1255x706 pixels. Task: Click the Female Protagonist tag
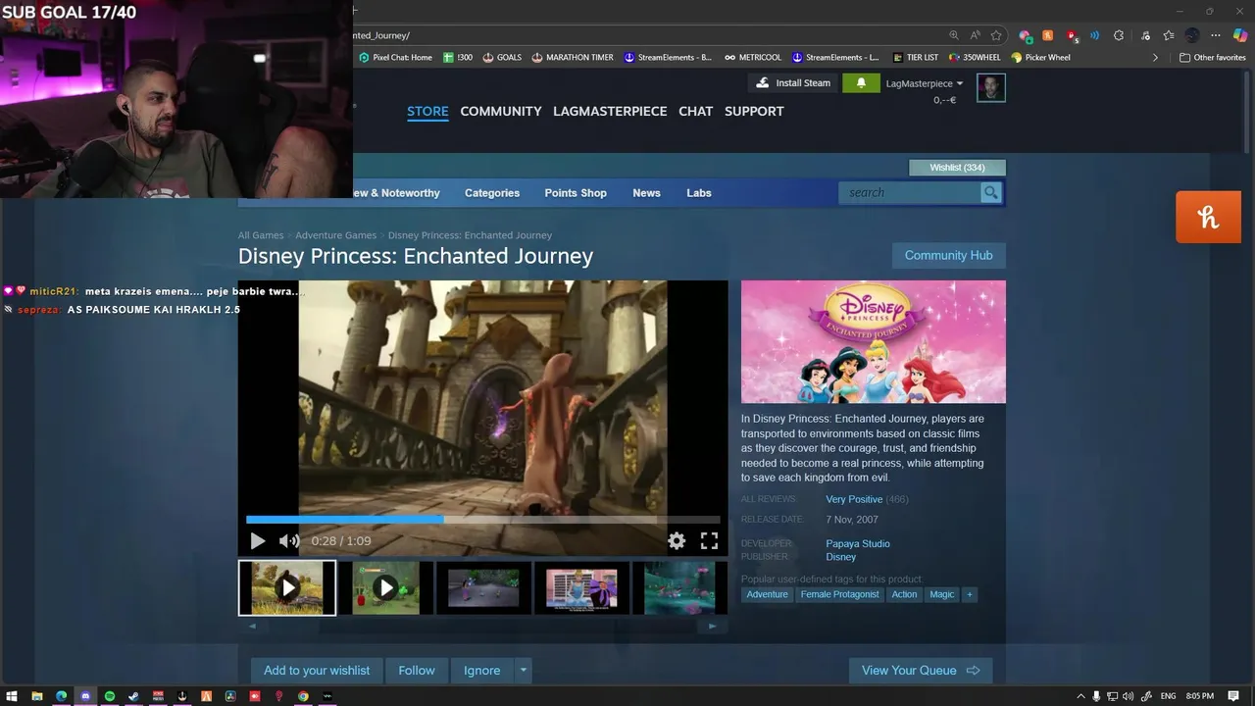point(839,594)
